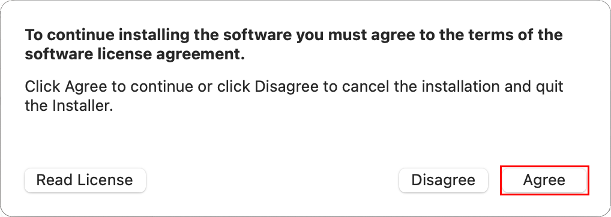
Task: Go back to license text with Read License
Action: coord(85,180)
